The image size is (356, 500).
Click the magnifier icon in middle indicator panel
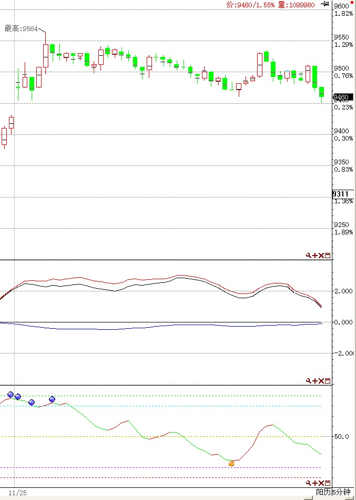click(x=309, y=380)
